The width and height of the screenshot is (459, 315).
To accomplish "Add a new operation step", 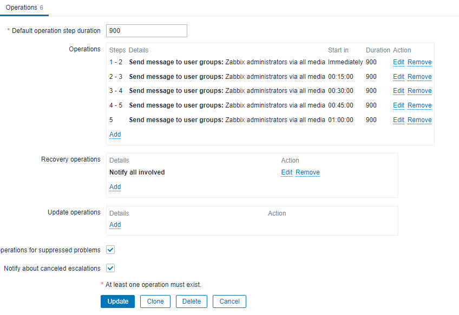I will tap(115, 135).
